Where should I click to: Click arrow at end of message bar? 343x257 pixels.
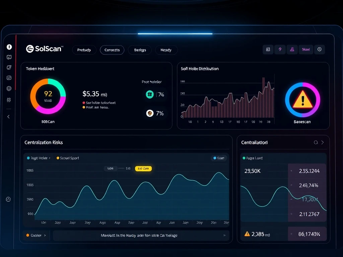224,235
